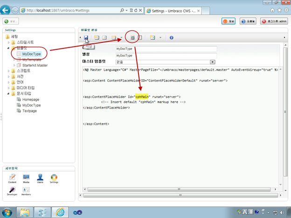291x218 pixels.
Task: Click the address bar search magnifier icon
Action: coord(122,10)
